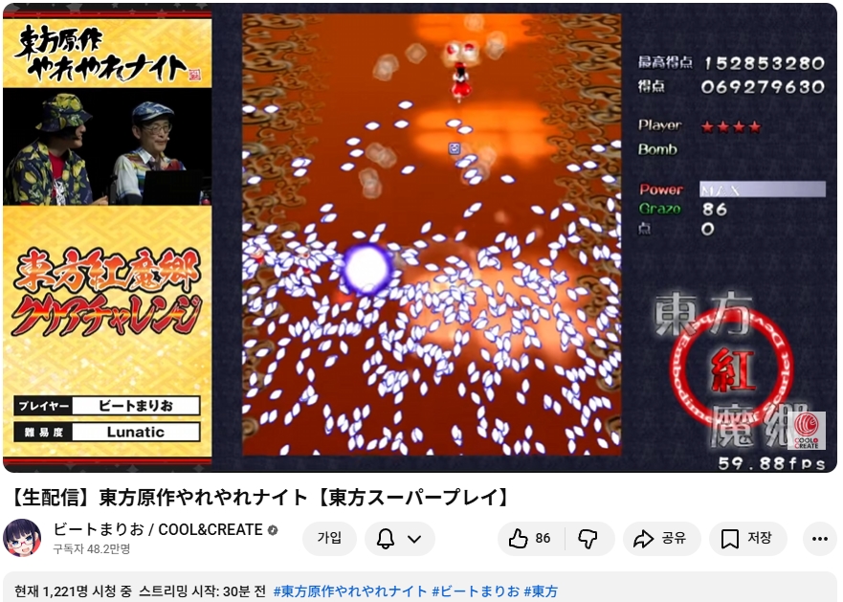Click the ビートまりお channel avatar
843x602 pixels.
[x=23, y=538]
